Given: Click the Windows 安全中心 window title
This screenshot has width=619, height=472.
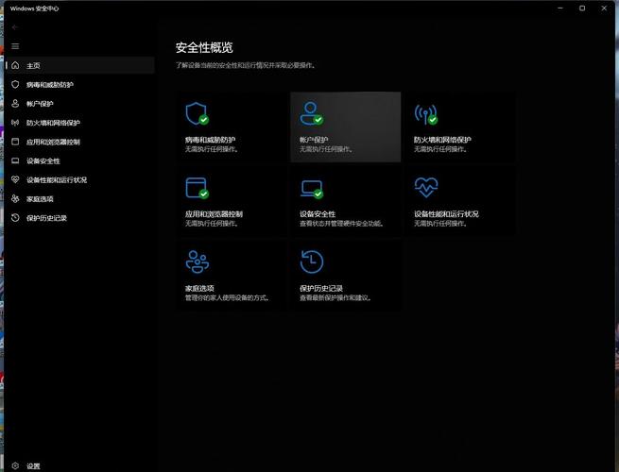Looking at the screenshot, I should [x=34, y=8].
